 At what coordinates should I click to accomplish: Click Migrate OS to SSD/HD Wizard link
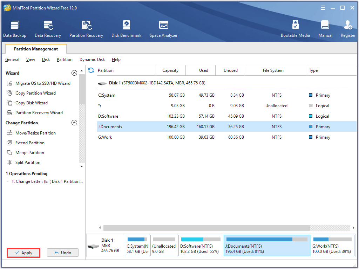pyautogui.click(x=43, y=83)
